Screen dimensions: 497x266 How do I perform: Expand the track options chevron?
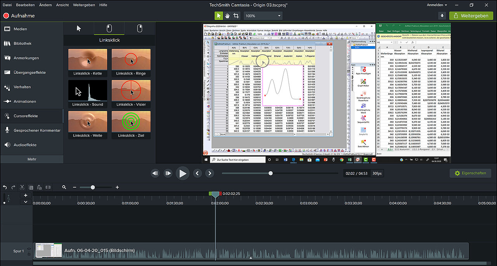pyautogui.click(x=26, y=202)
